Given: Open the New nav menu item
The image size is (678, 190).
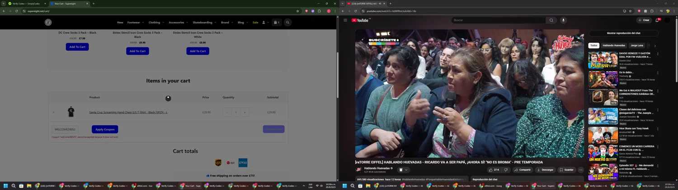Looking at the screenshot, I should click(120, 23).
